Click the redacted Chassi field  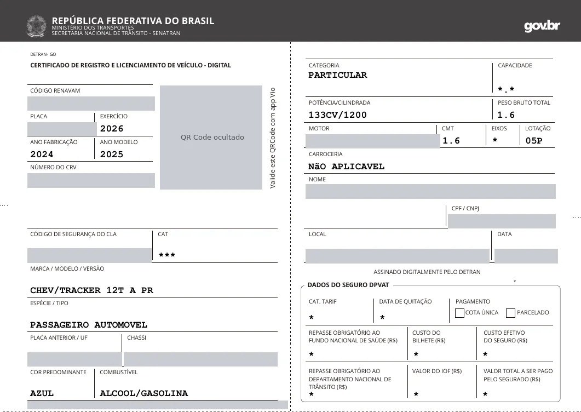click(x=200, y=359)
